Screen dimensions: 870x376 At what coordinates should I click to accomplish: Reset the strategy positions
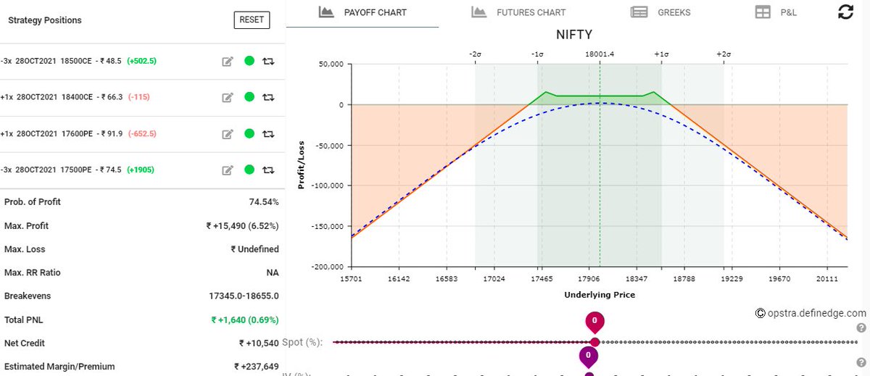252,20
